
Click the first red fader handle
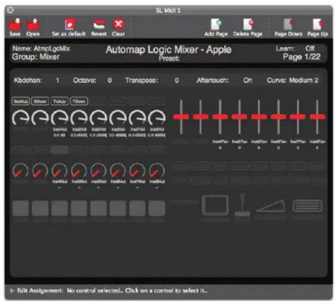[181, 117]
